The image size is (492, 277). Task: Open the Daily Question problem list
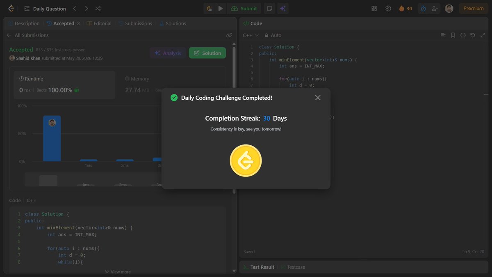coord(45,9)
